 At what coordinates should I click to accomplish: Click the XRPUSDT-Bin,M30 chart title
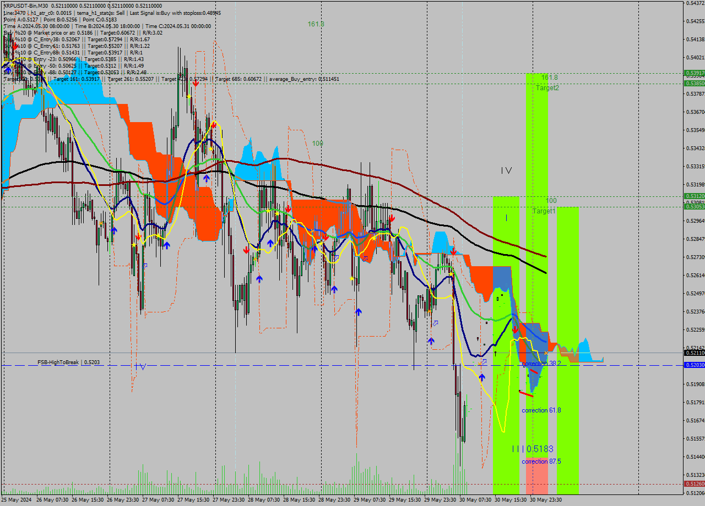(x=26, y=5)
